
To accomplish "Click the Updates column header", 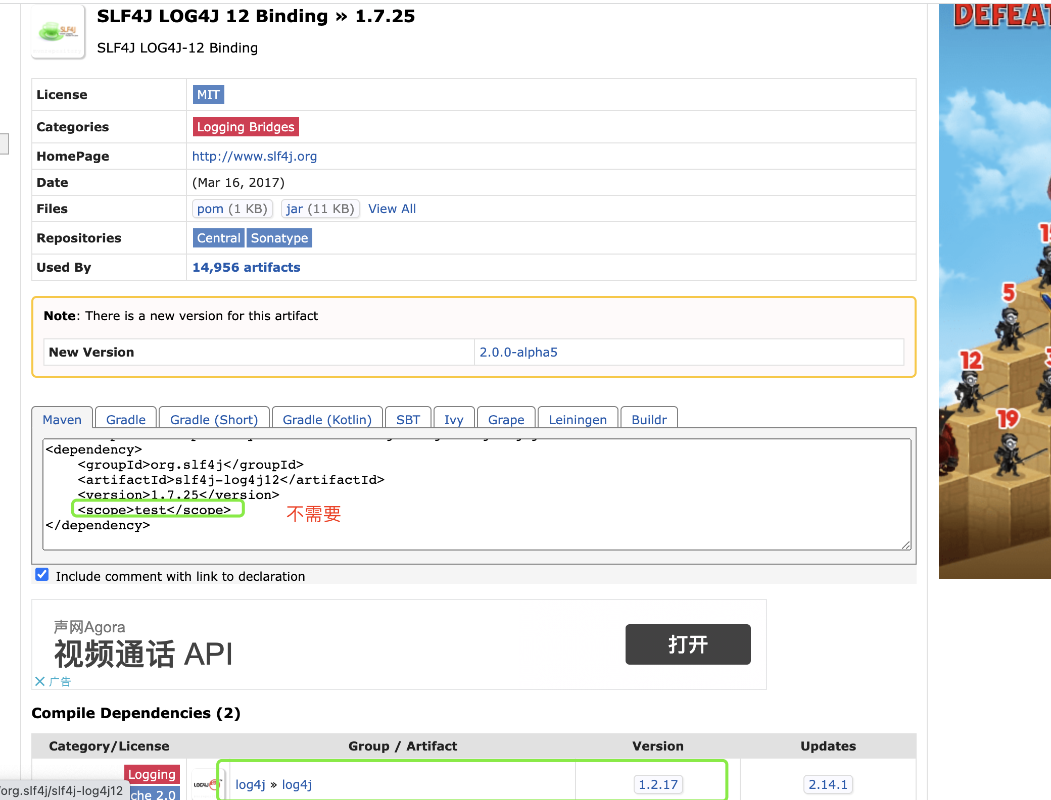I will pos(828,746).
